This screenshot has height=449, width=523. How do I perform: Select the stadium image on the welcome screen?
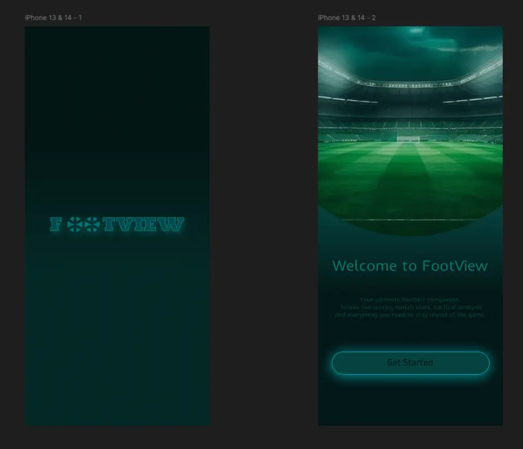pos(410,131)
